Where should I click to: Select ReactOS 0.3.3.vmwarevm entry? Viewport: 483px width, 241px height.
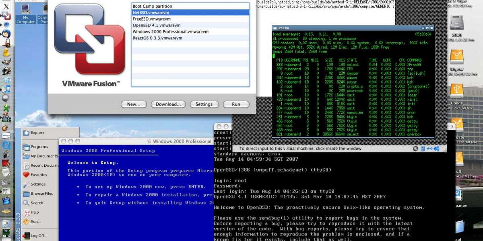(x=190, y=38)
